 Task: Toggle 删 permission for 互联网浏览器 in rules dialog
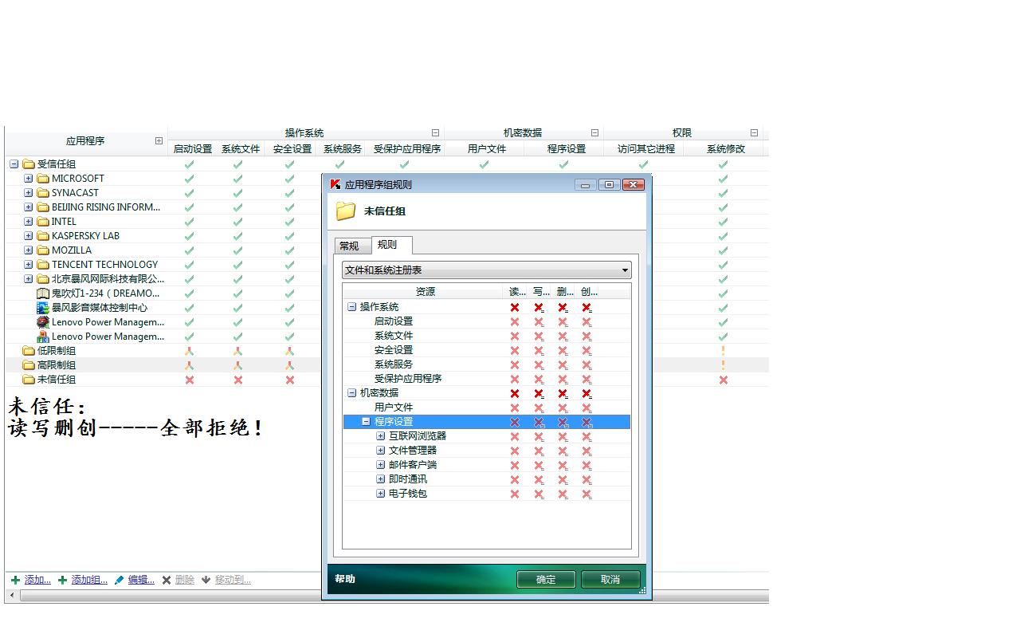tap(563, 437)
